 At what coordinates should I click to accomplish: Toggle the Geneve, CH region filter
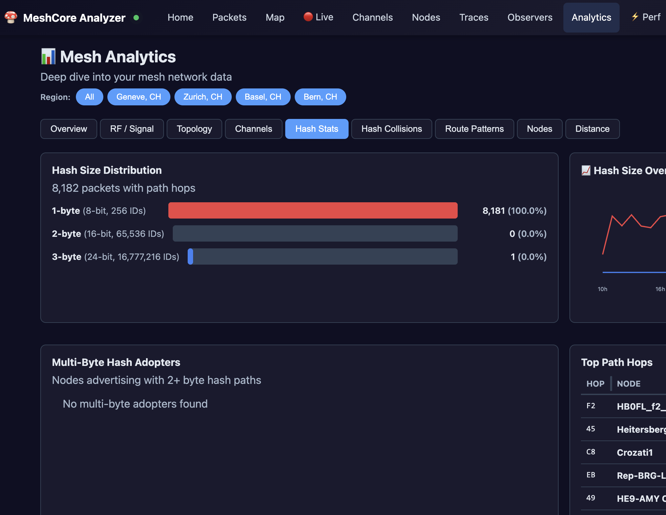coord(139,97)
